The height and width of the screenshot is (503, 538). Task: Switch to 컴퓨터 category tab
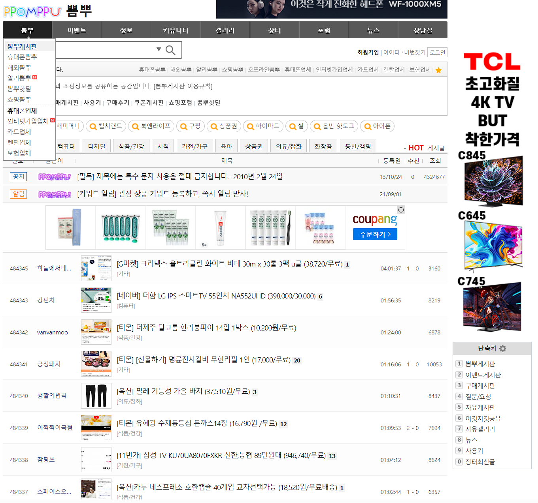pos(66,146)
